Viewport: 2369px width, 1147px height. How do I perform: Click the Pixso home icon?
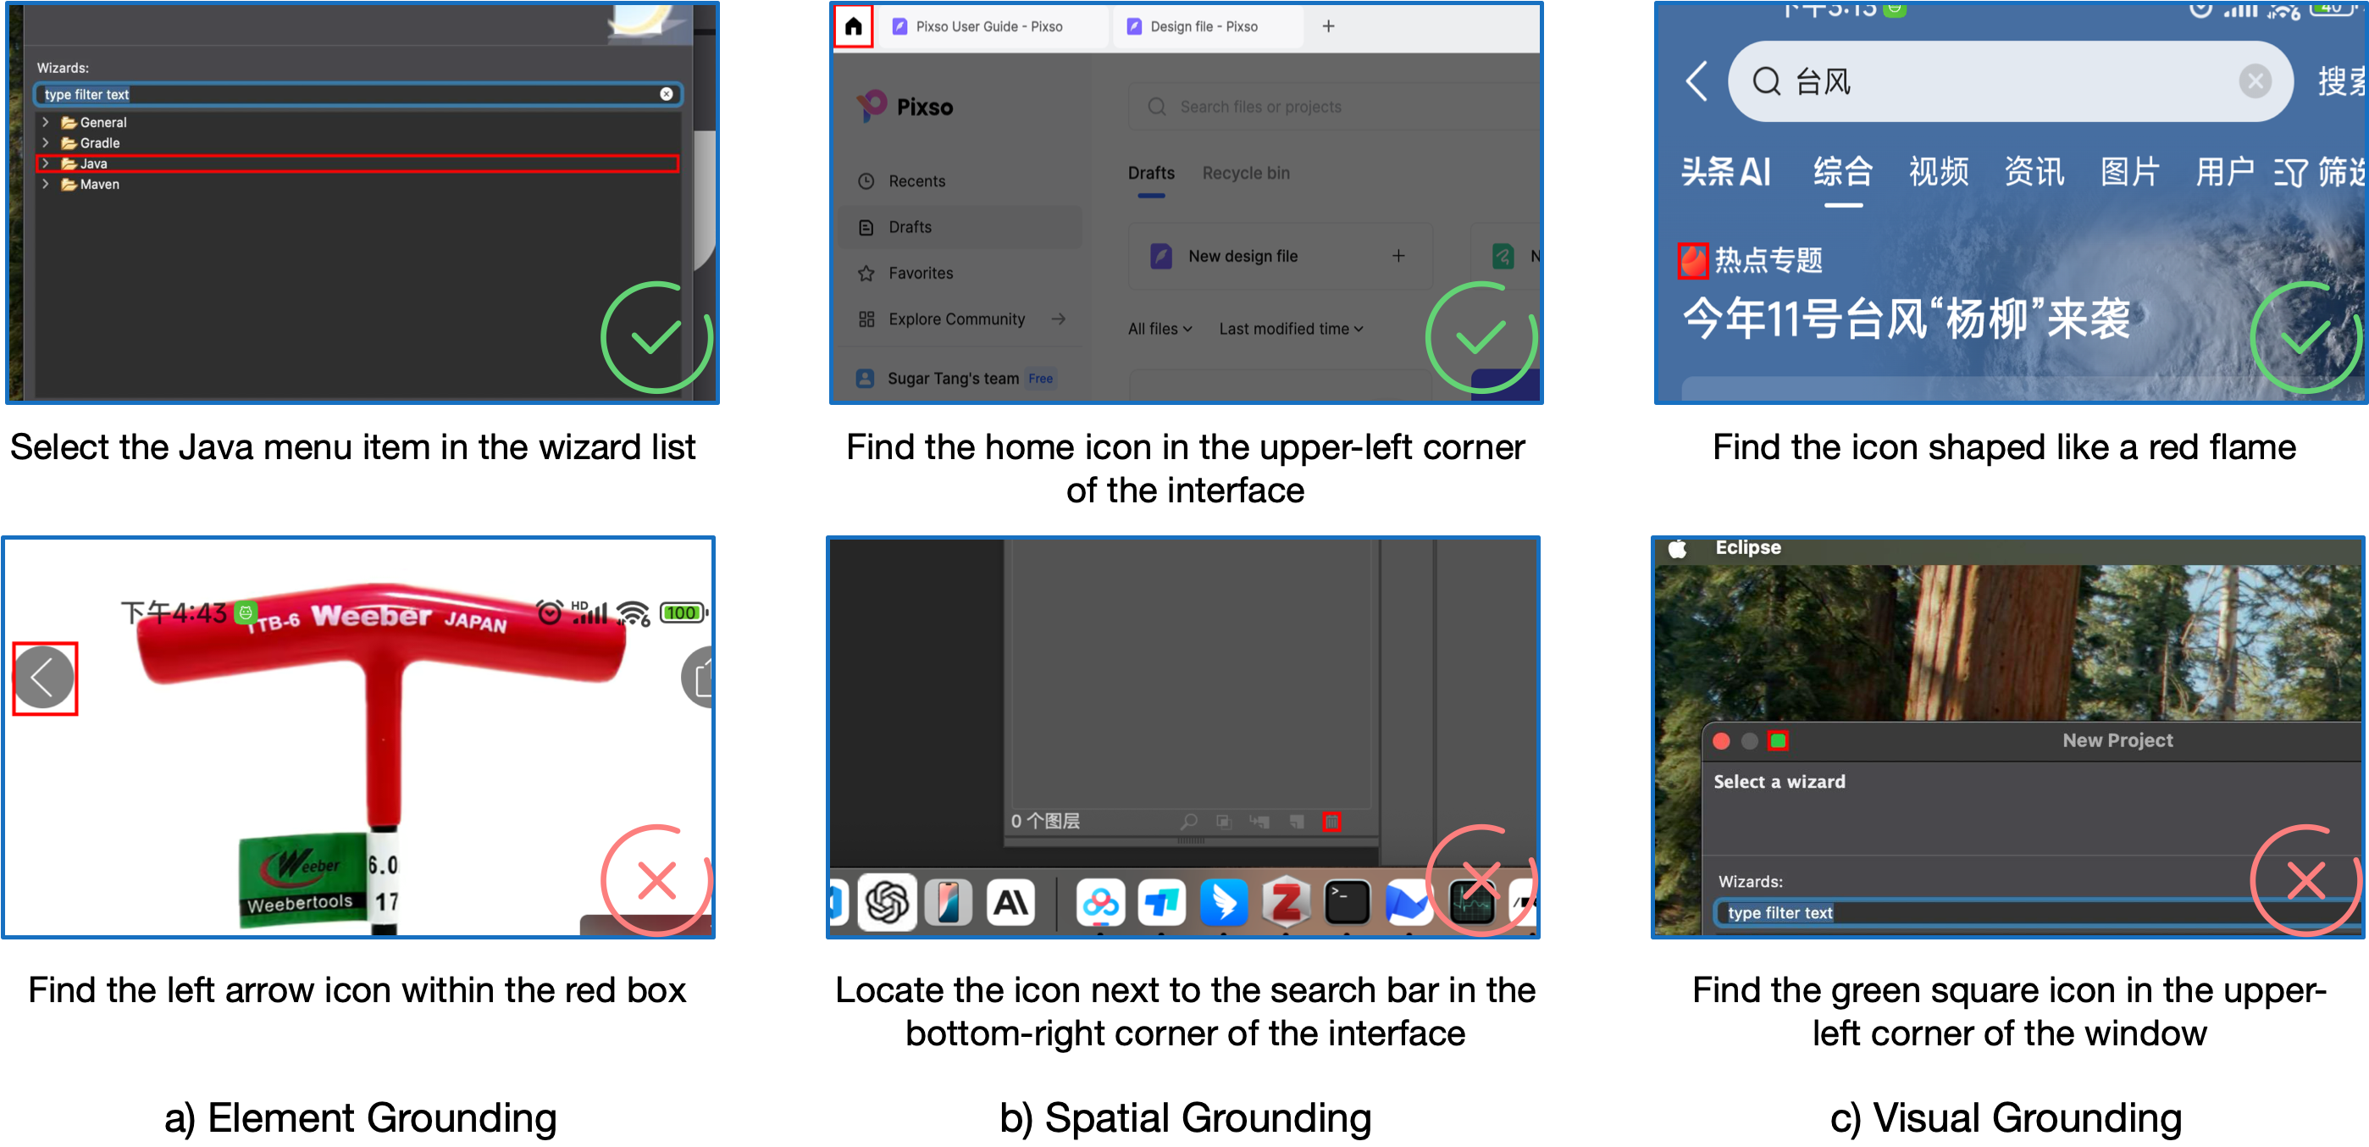click(853, 26)
